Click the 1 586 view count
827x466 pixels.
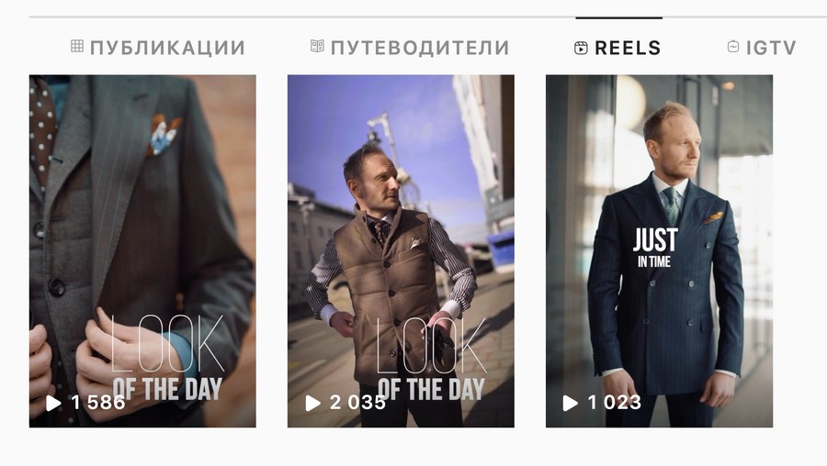98,403
